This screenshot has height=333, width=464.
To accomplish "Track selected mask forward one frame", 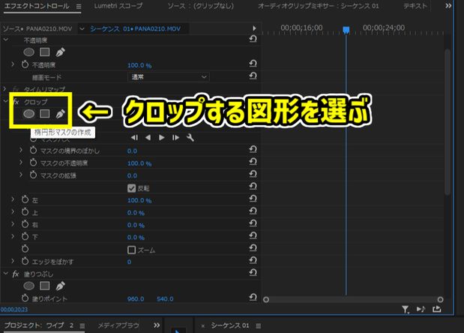I will 175,138.
